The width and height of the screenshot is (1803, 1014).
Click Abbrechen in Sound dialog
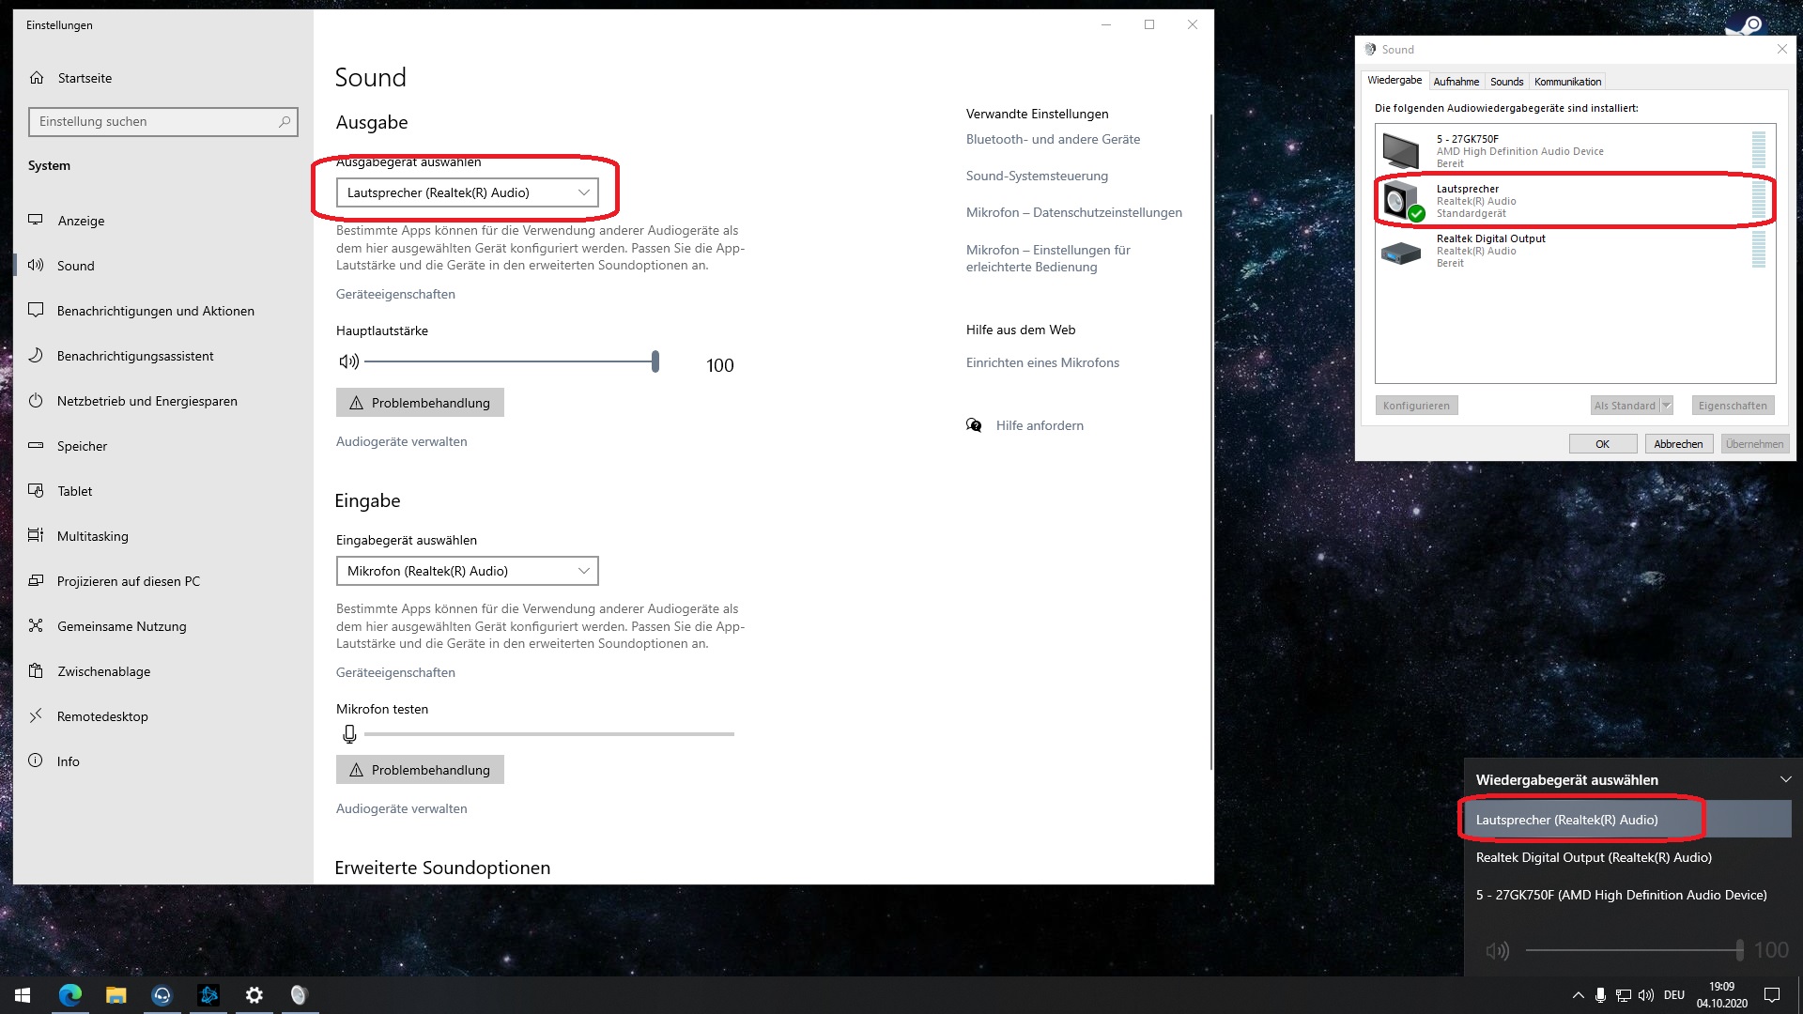(x=1678, y=444)
